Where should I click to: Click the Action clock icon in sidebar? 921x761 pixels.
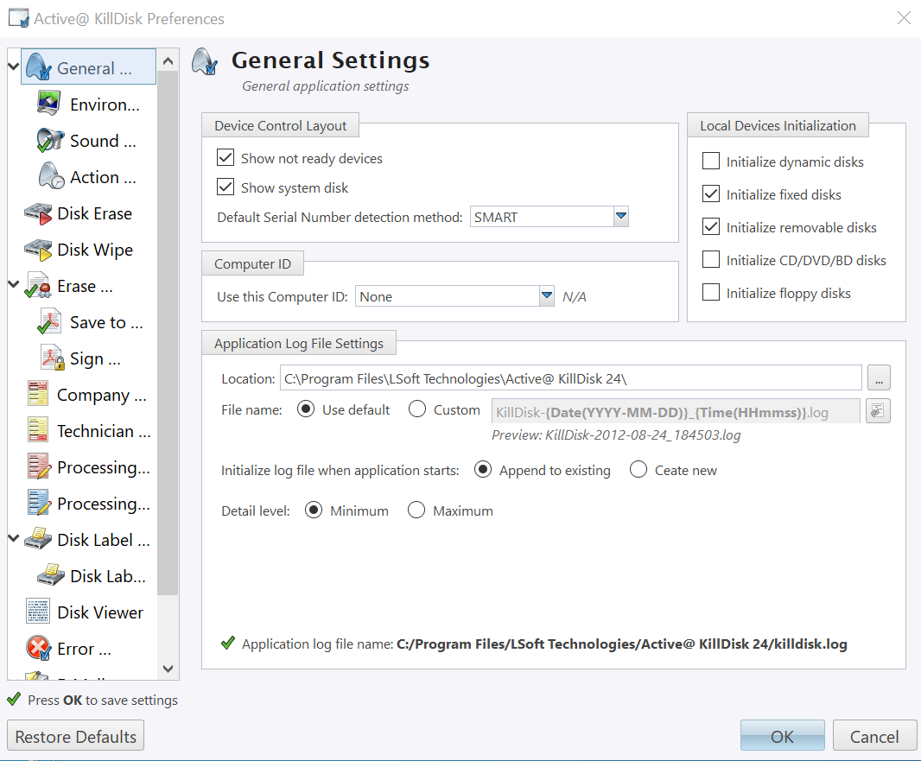point(51,177)
